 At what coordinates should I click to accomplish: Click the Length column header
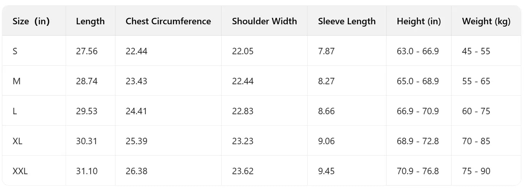[x=90, y=21]
